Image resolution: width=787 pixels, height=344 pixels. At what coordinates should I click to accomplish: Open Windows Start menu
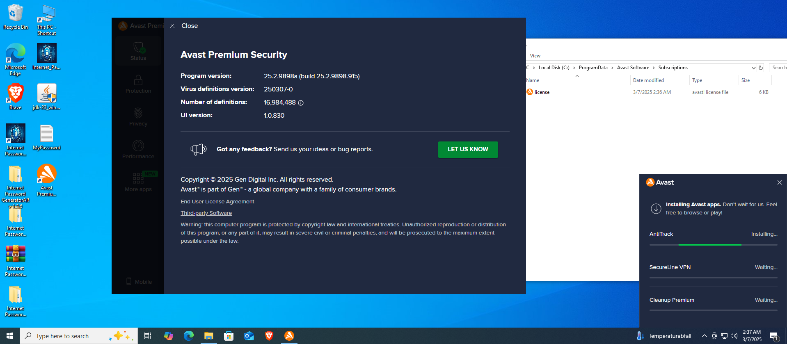click(x=10, y=336)
